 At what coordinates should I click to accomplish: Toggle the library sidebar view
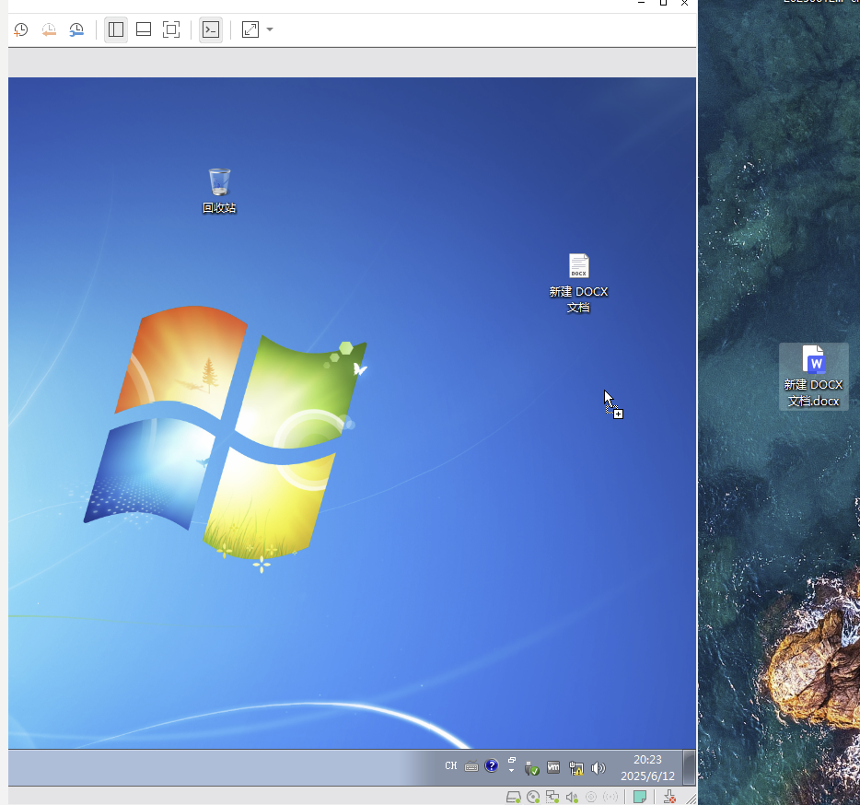(x=116, y=29)
